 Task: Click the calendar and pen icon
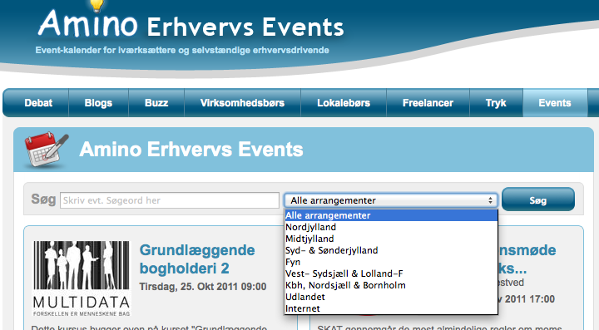click(47, 150)
